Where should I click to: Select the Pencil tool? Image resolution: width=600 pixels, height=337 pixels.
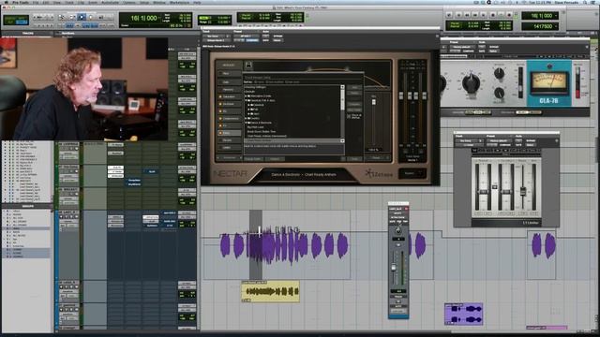click(x=110, y=17)
